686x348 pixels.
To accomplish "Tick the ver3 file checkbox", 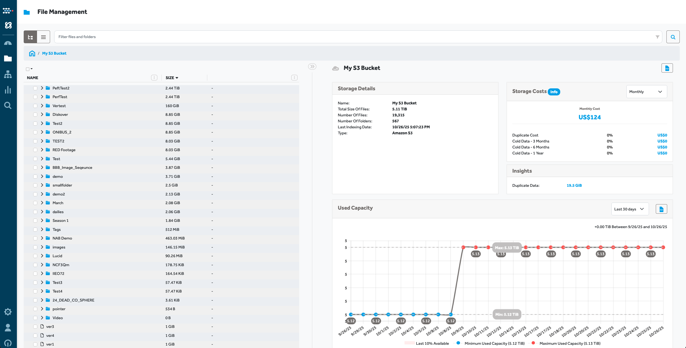I will pyautogui.click(x=35, y=327).
